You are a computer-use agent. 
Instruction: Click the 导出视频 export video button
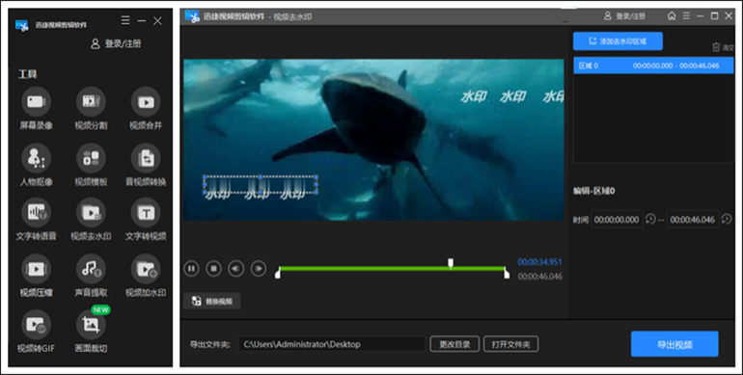pyautogui.click(x=674, y=344)
